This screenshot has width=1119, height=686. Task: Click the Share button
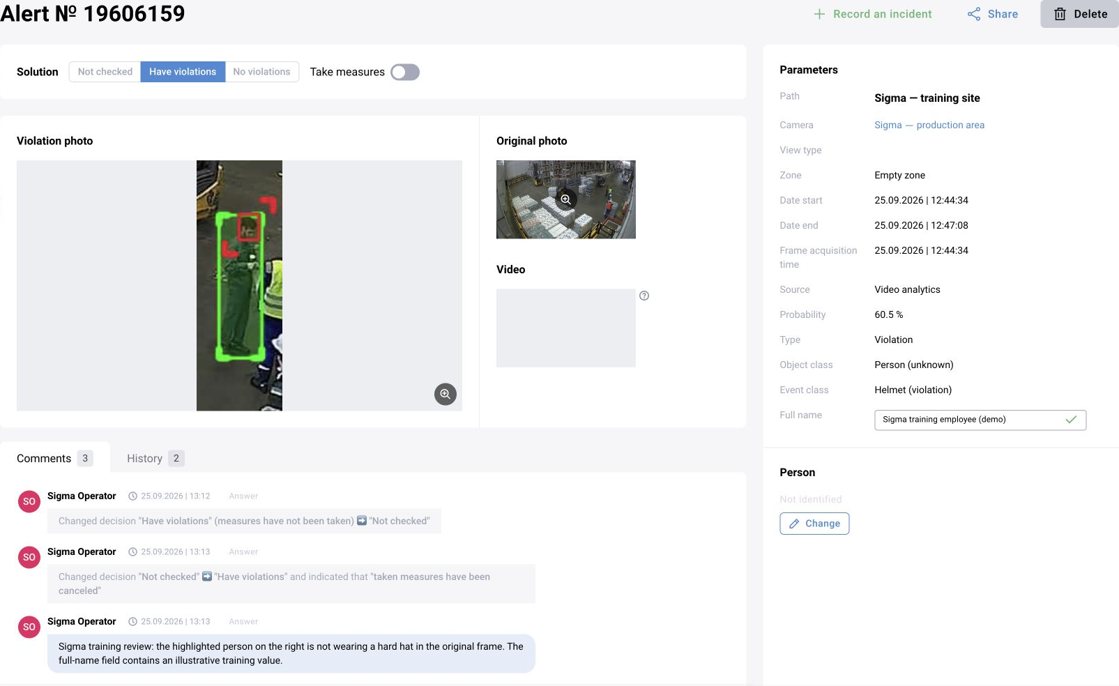pyautogui.click(x=993, y=14)
